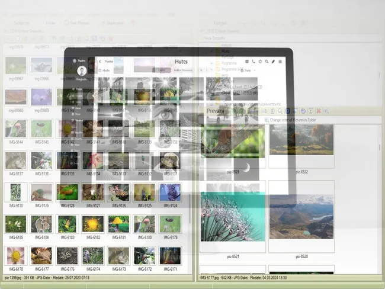Select thumbnail IMG-6182
The width and height of the screenshot is (385, 289).
pos(93,224)
